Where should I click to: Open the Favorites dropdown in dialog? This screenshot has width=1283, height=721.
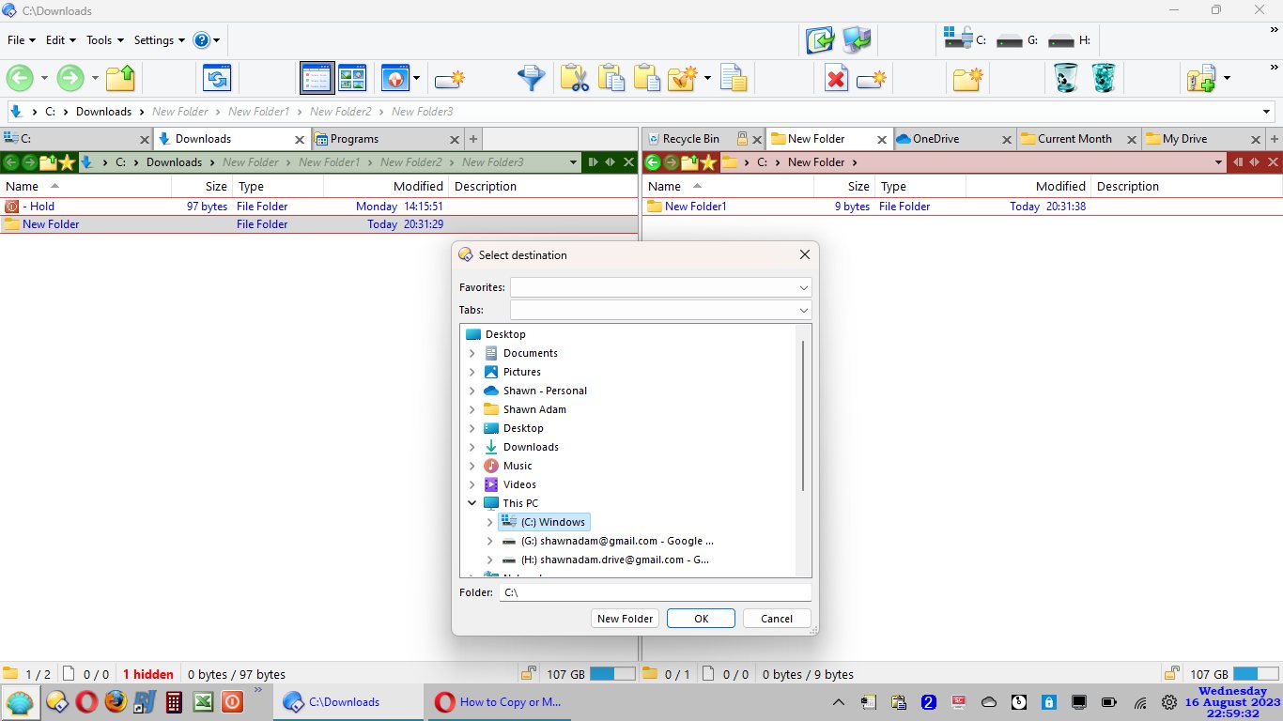pos(803,287)
